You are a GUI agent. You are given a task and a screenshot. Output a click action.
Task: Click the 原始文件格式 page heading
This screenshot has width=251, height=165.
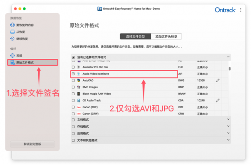[x=85, y=25]
